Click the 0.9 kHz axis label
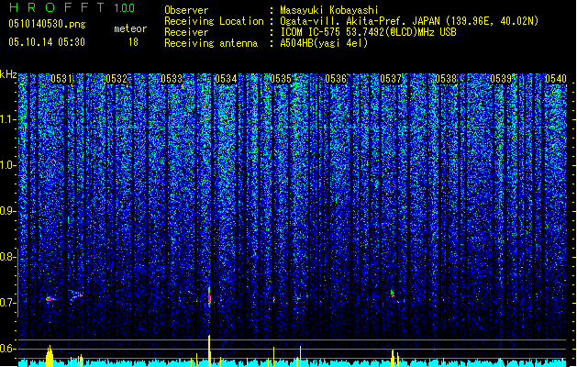Image resolution: width=577 pixels, height=367 pixels. pos(7,211)
